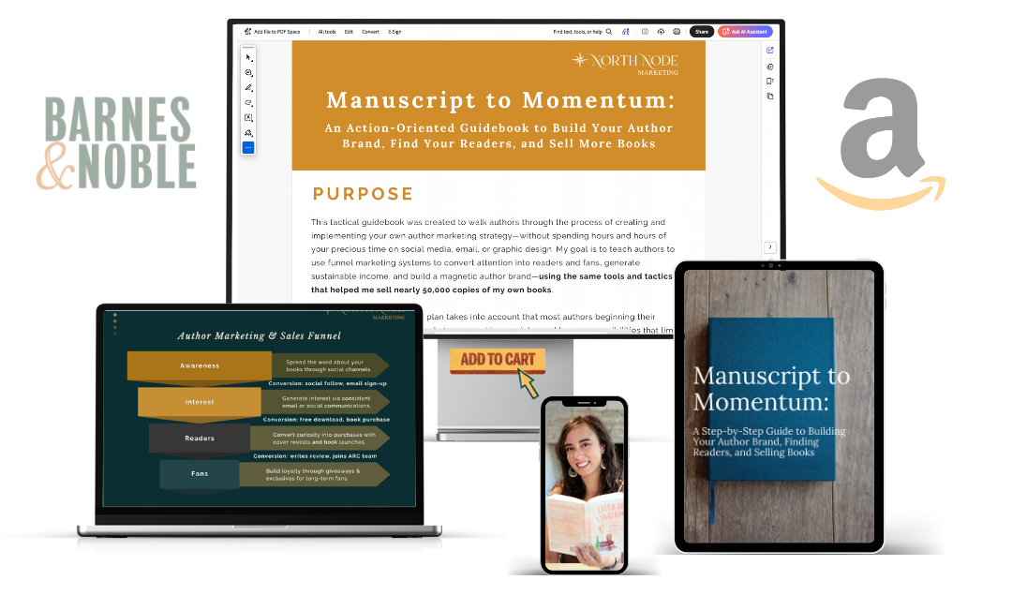Click the black Share button
The height and width of the screenshot is (595, 1012).
point(702,32)
